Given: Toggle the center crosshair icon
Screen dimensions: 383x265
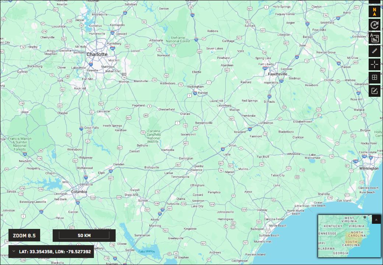Looking at the screenshot, I should click(x=375, y=64).
